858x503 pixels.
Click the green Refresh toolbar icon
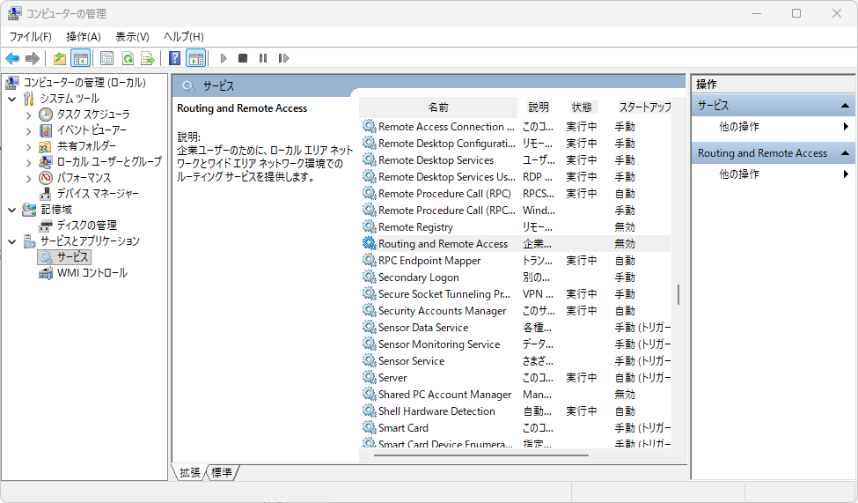coord(128,58)
